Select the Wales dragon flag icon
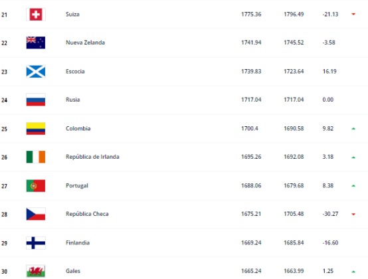 36,271
